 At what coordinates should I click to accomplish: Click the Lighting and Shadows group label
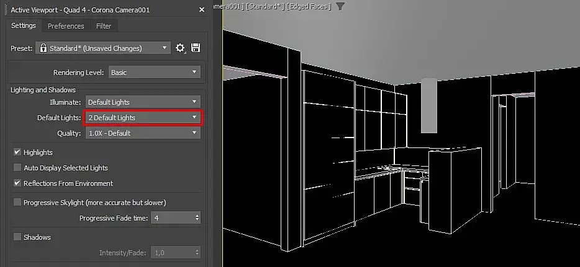43,90
